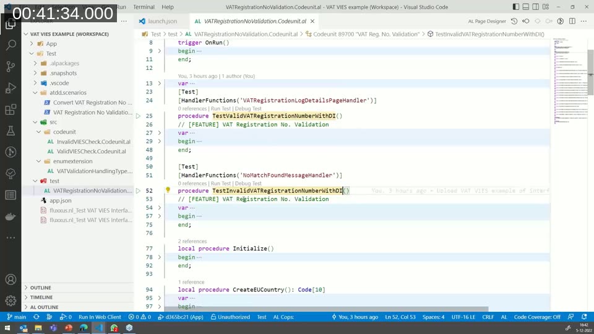594x334 pixels.
Task: Show additional views ellipsis in activity bar
Action: [x=11, y=238]
